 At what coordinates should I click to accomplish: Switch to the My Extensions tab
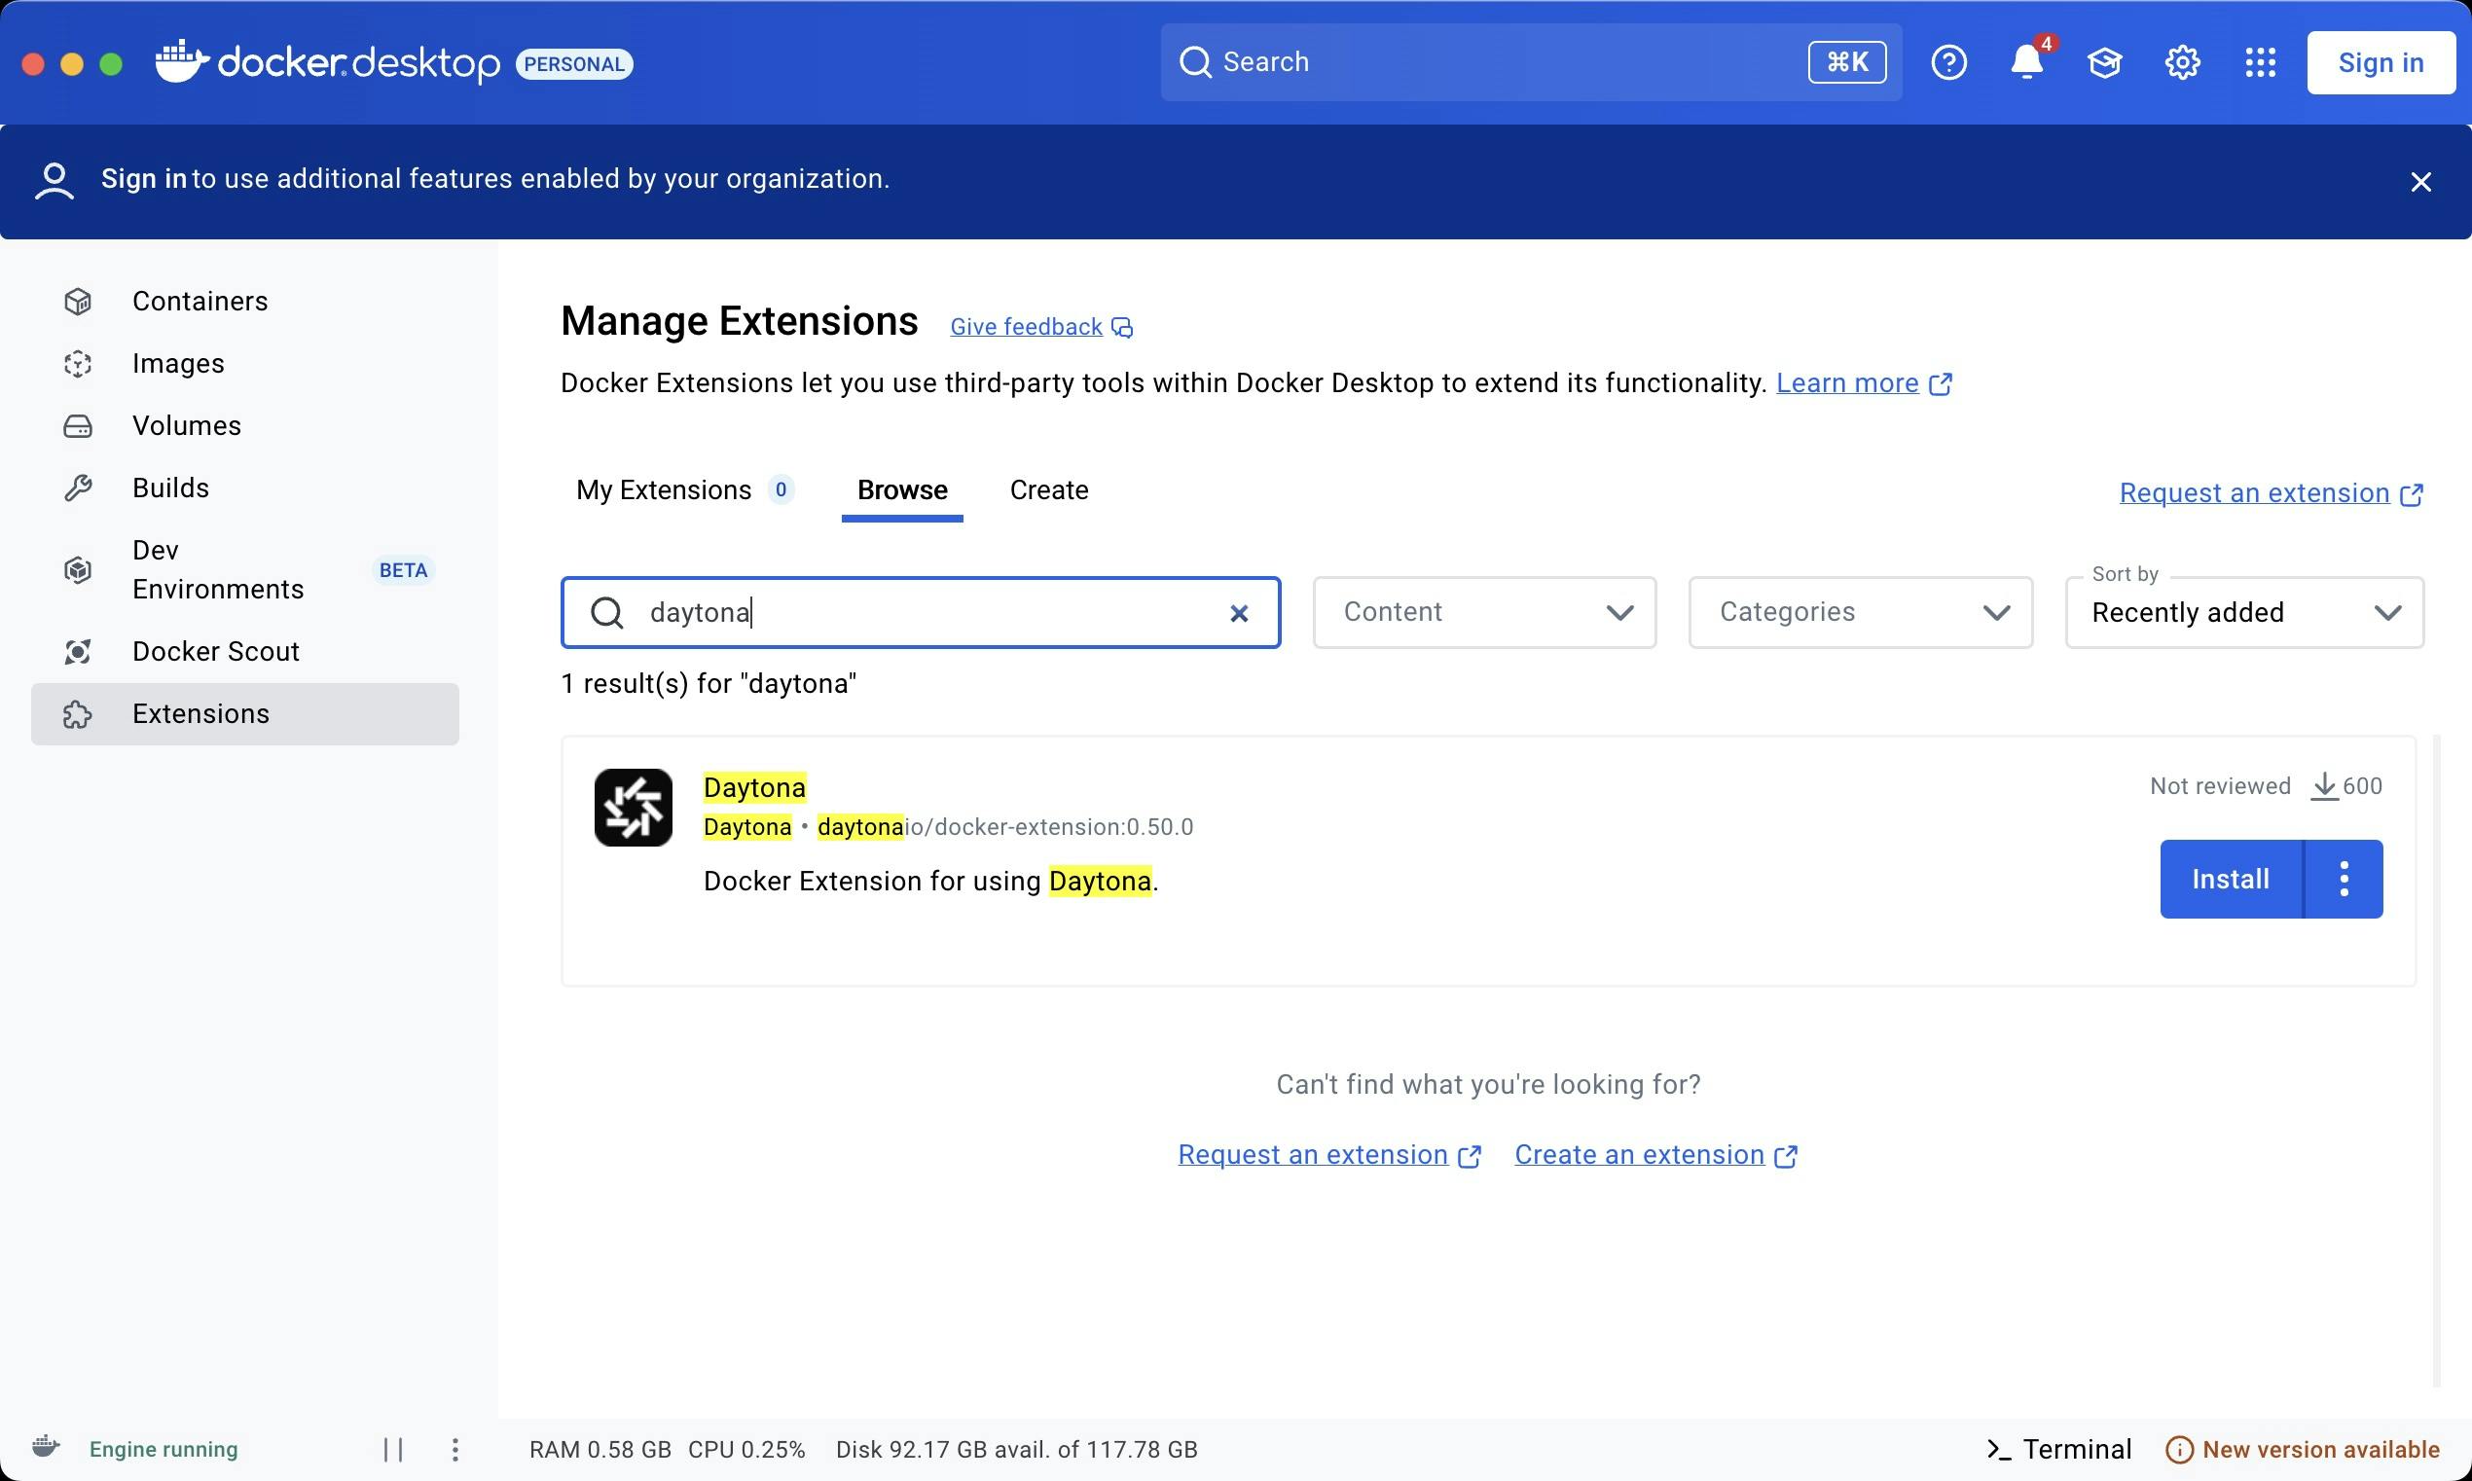point(683,490)
